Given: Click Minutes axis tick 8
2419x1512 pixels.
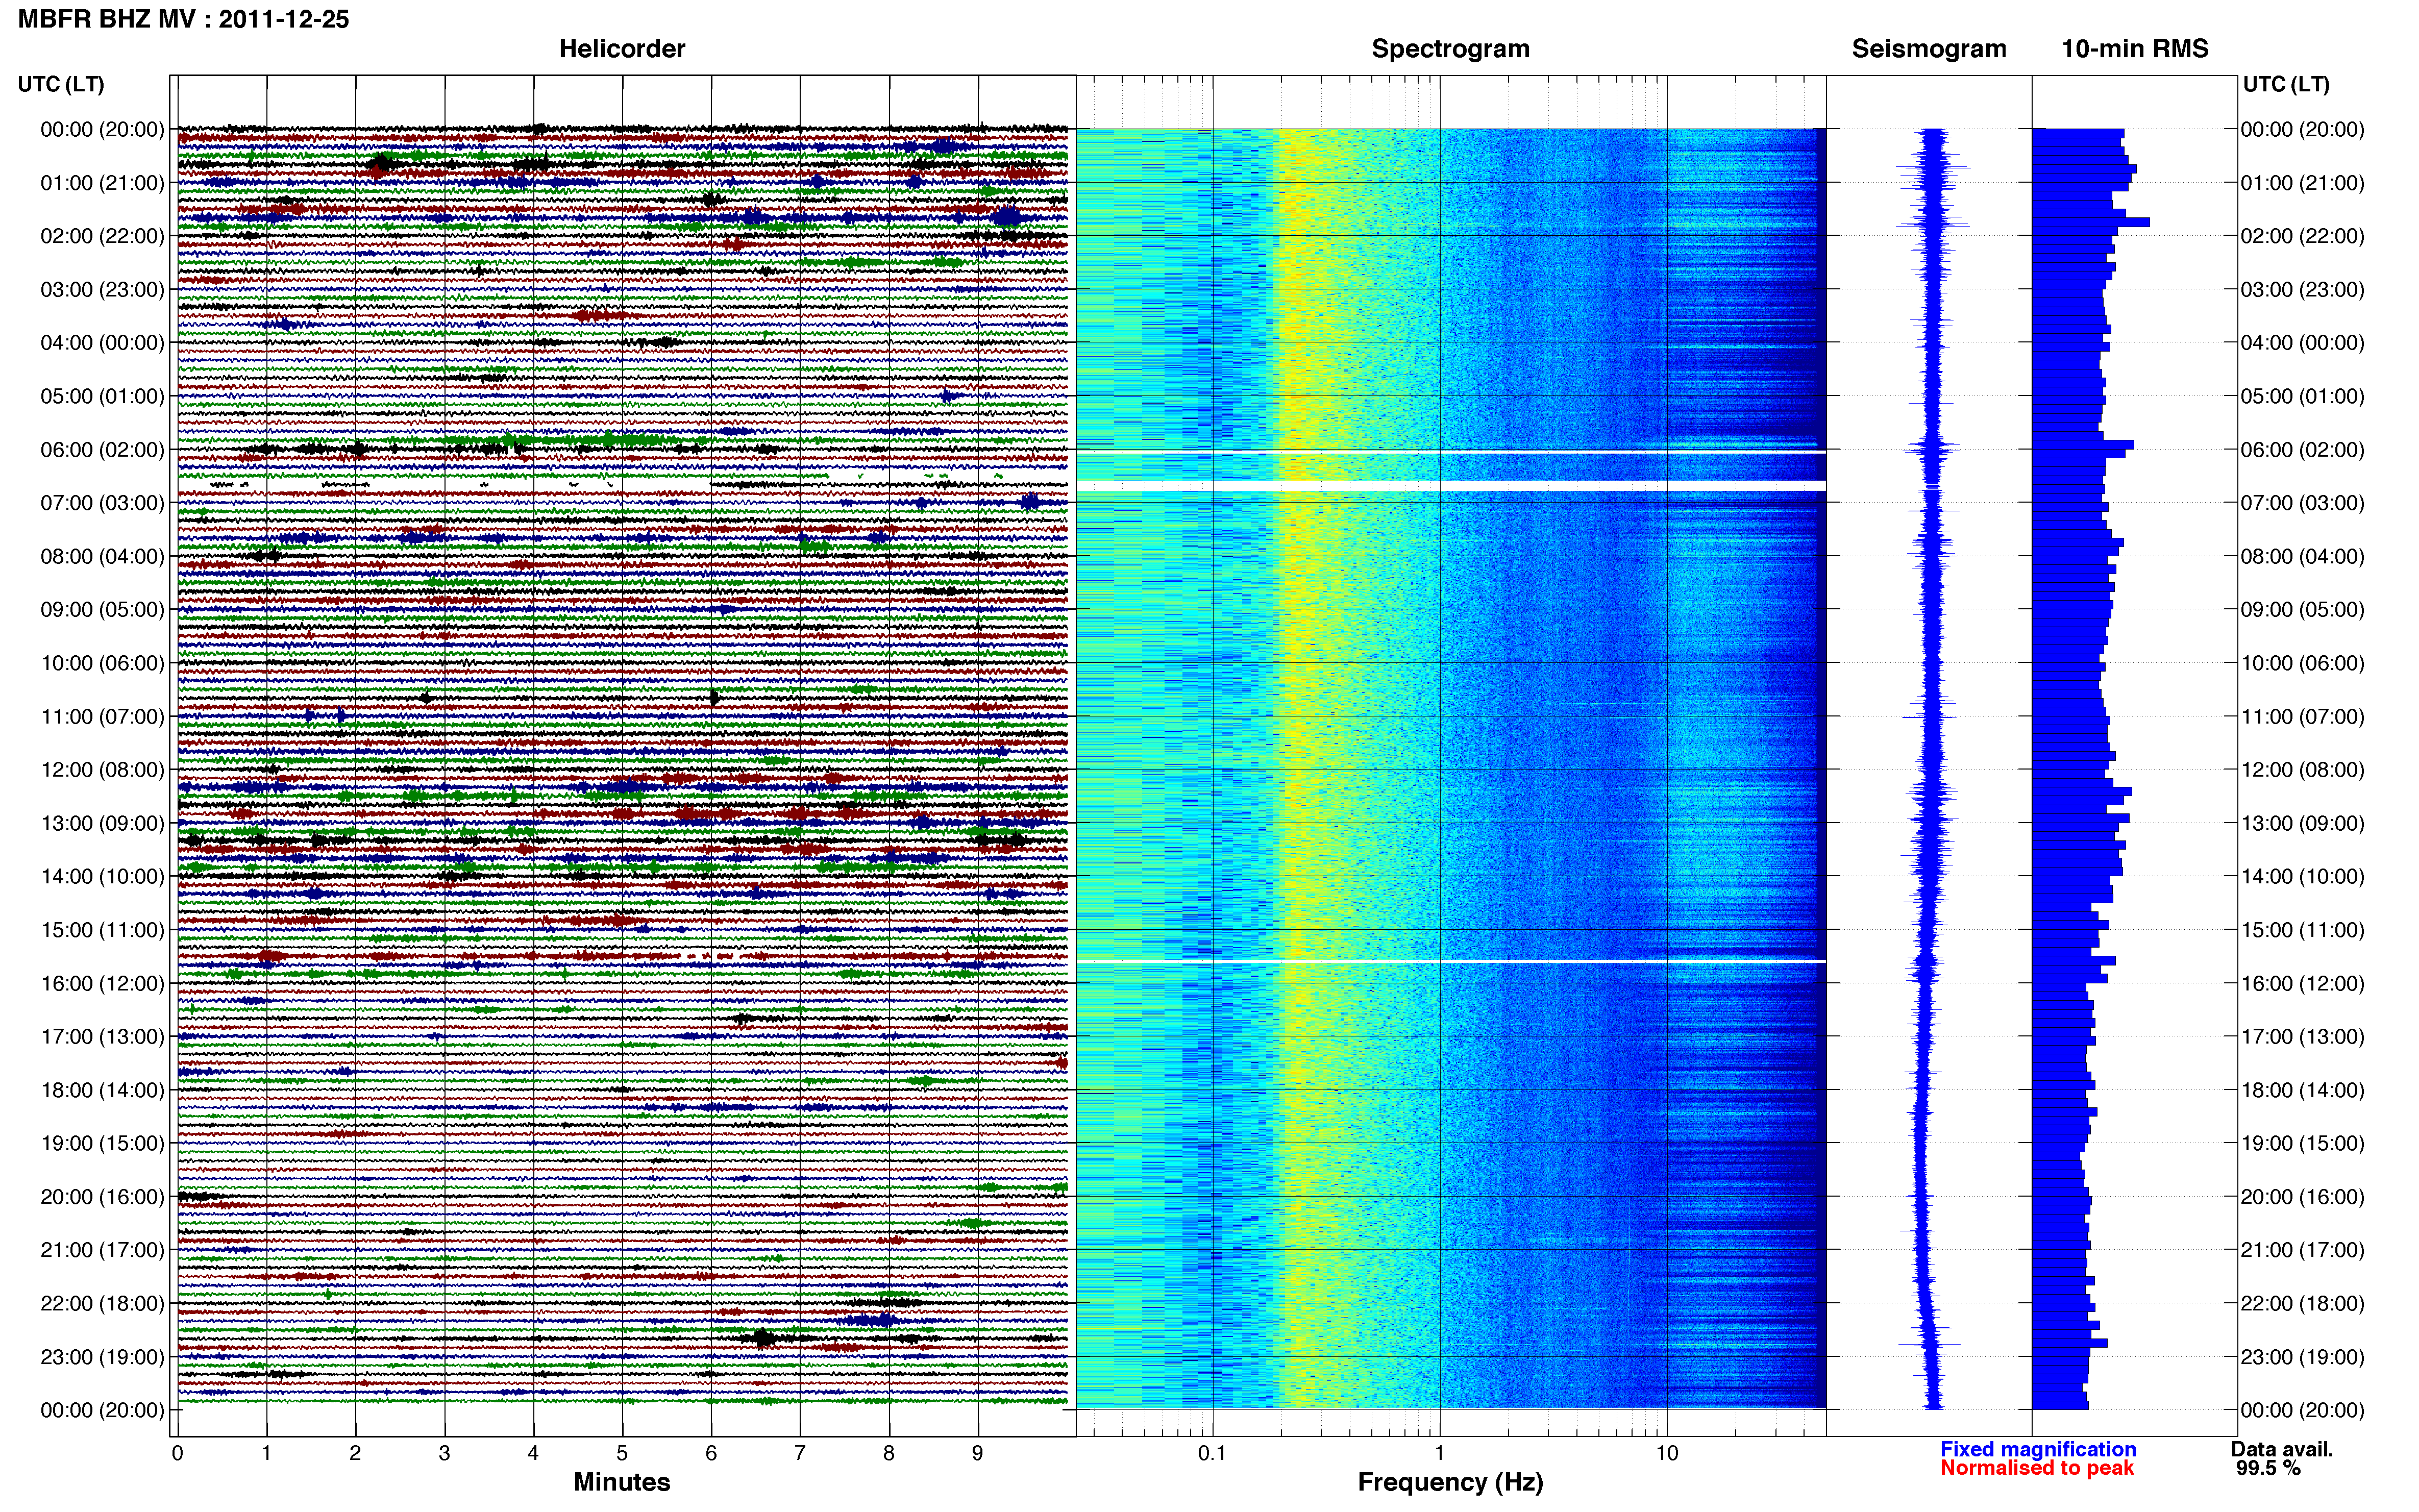Looking at the screenshot, I should (889, 1454).
